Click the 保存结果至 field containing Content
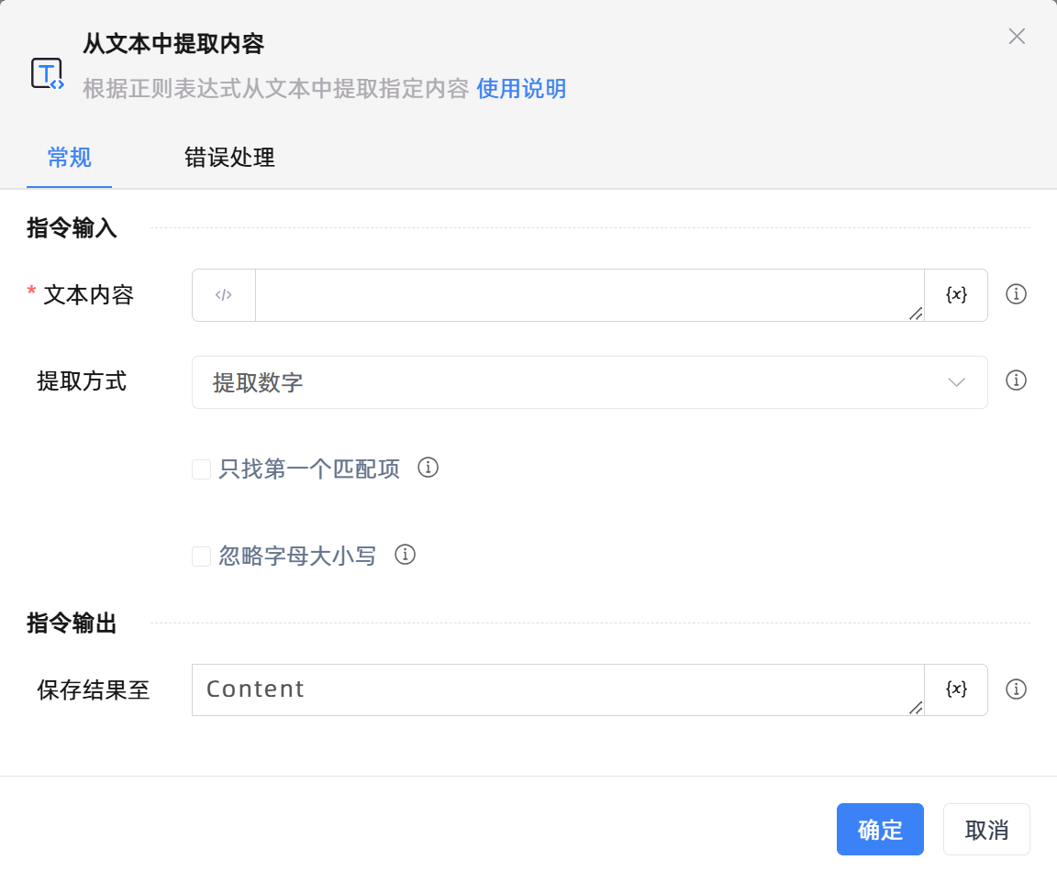 point(557,689)
